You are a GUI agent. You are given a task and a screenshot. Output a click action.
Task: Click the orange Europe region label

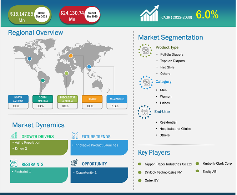pos(90,99)
